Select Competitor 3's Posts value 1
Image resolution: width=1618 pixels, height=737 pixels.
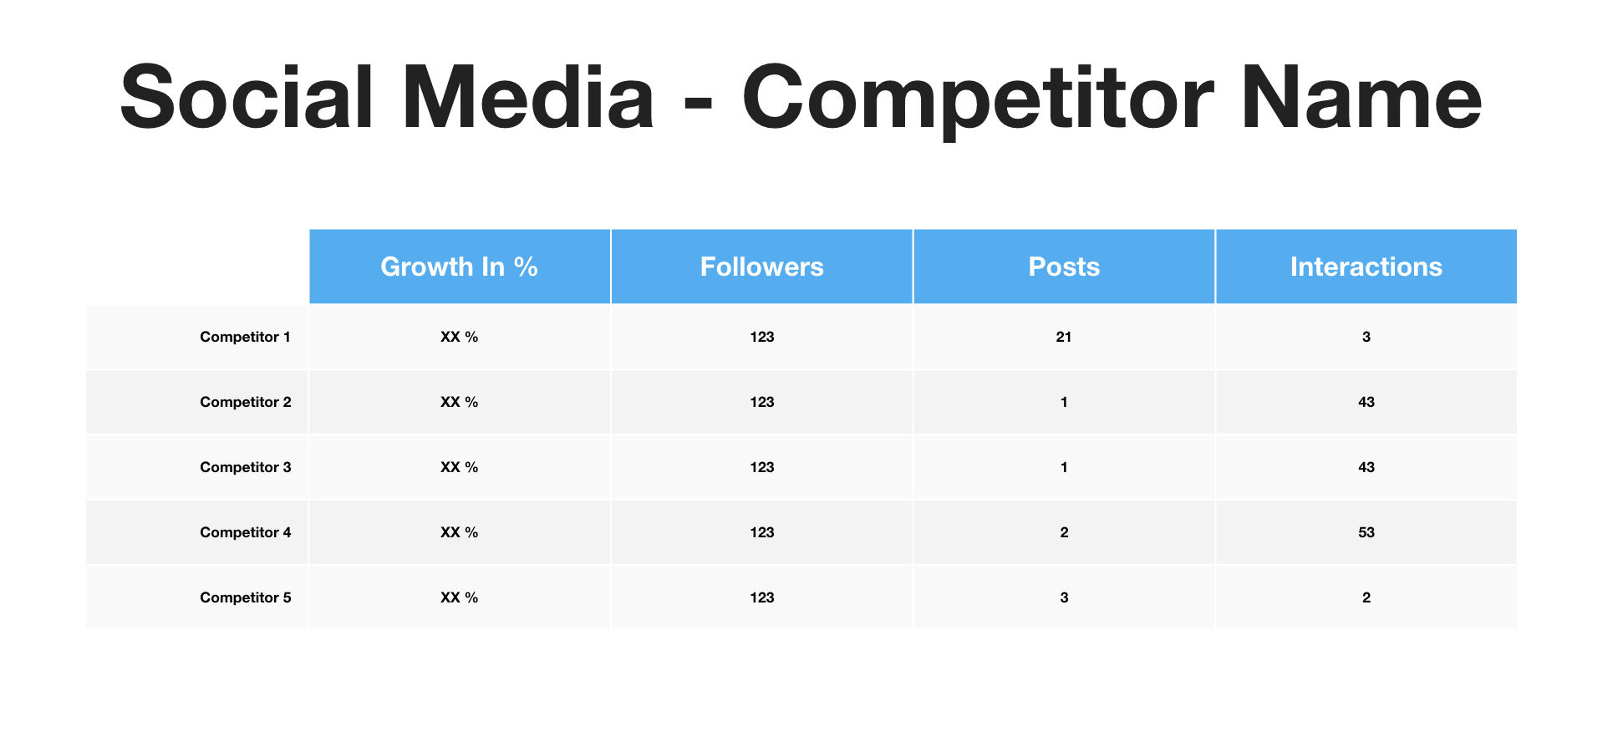(1064, 467)
